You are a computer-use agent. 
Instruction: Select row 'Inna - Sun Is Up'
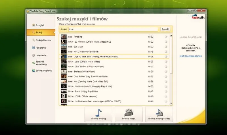coord(114,47)
